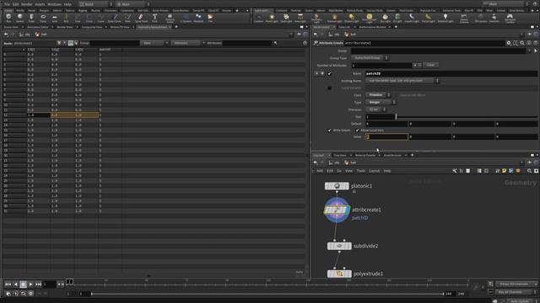The width and height of the screenshot is (540, 303).
Task: Switch to the Performance Monitor tab
Action: 372,27
